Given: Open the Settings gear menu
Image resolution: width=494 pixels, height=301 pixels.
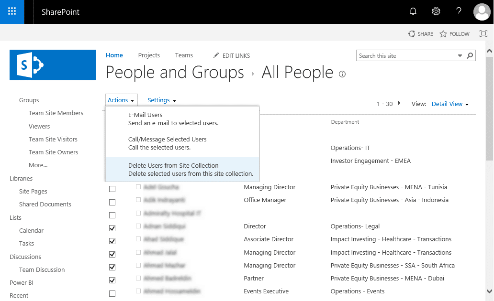Looking at the screenshot, I should pyautogui.click(x=436, y=11).
